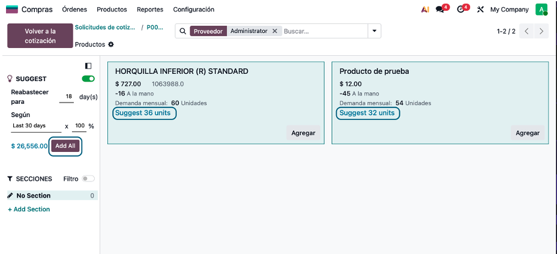This screenshot has height=254, width=557.
Task: Disable the Suggest toggle
Action: pos(88,79)
